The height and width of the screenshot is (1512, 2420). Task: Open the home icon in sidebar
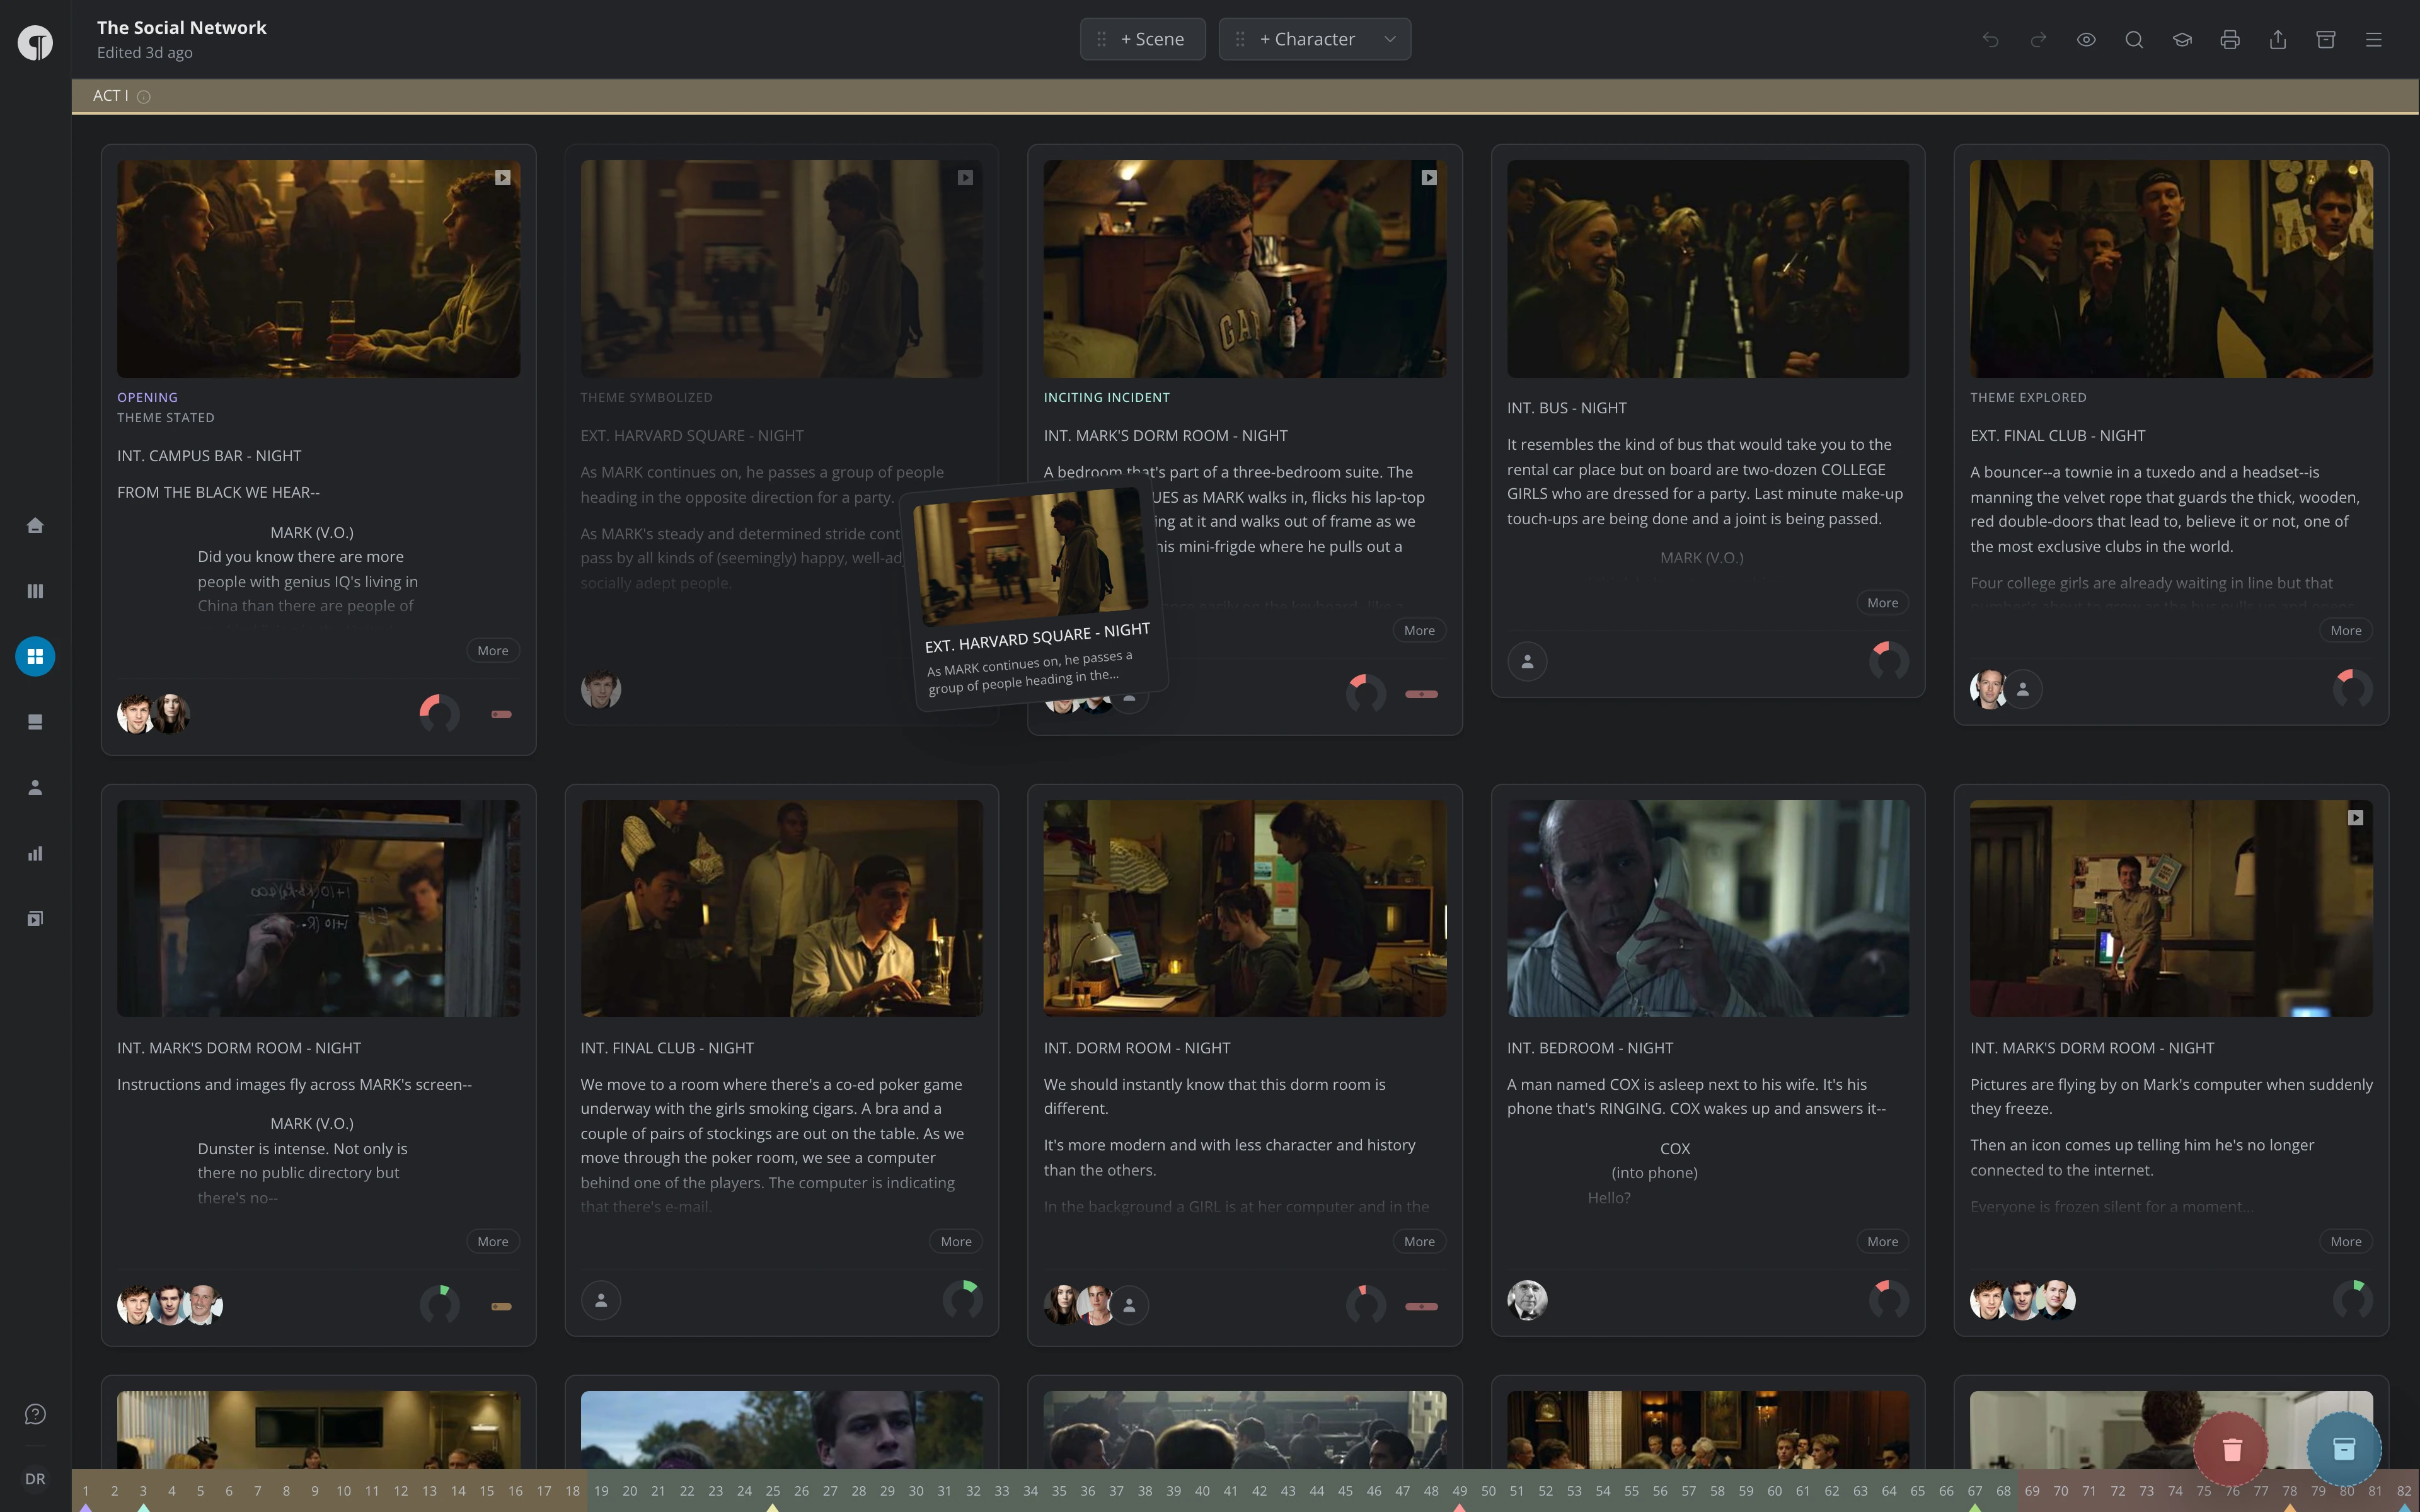(35, 525)
